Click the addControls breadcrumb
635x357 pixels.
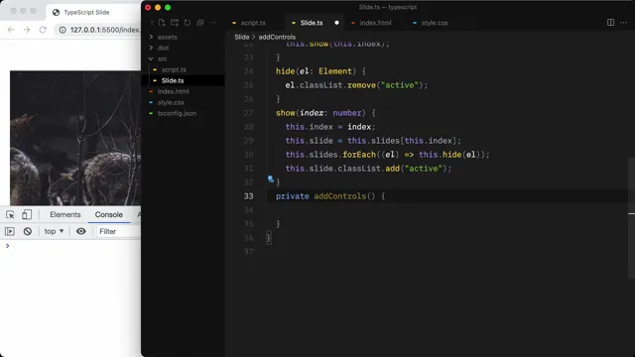point(277,37)
